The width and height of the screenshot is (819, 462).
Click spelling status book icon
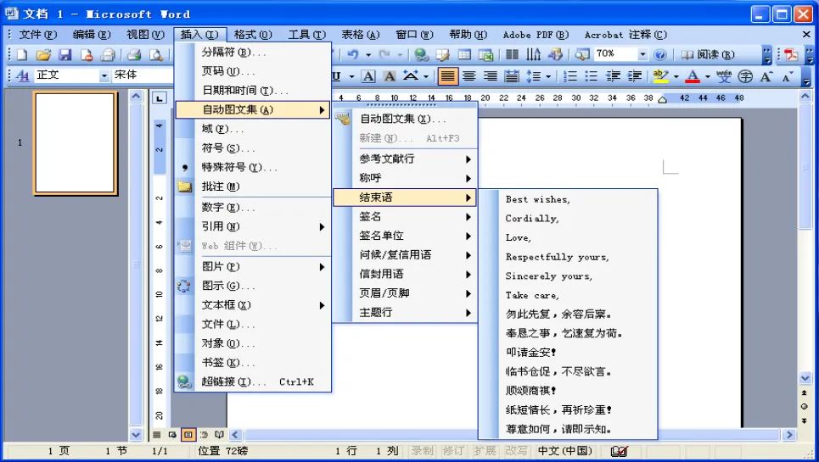click(620, 450)
